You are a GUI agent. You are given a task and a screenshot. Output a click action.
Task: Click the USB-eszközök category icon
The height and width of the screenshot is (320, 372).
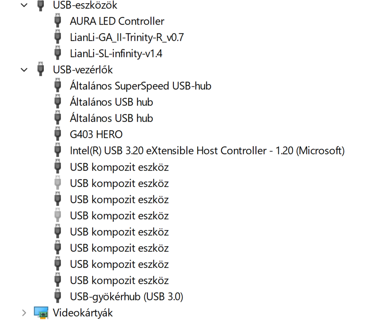[x=41, y=5]
